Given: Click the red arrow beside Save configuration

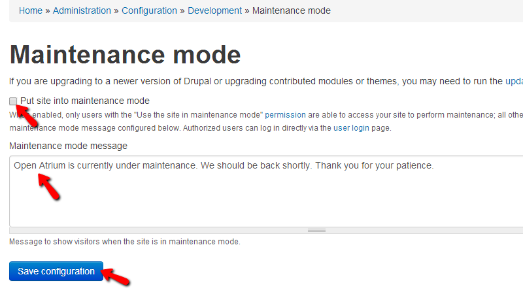Looking at the screenshot, I should tap(118, 277).
